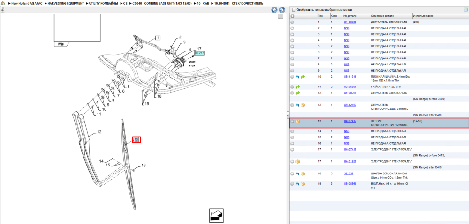Open the NSS link in row 2

pos(347,28)
